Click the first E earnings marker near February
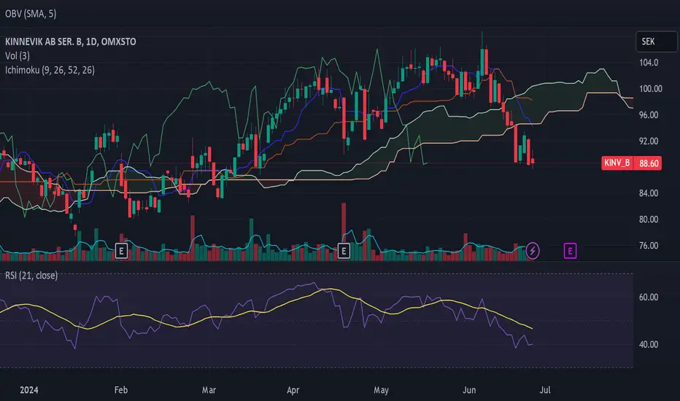This screenshot has width=680, height=401. (x=121, y=251)
